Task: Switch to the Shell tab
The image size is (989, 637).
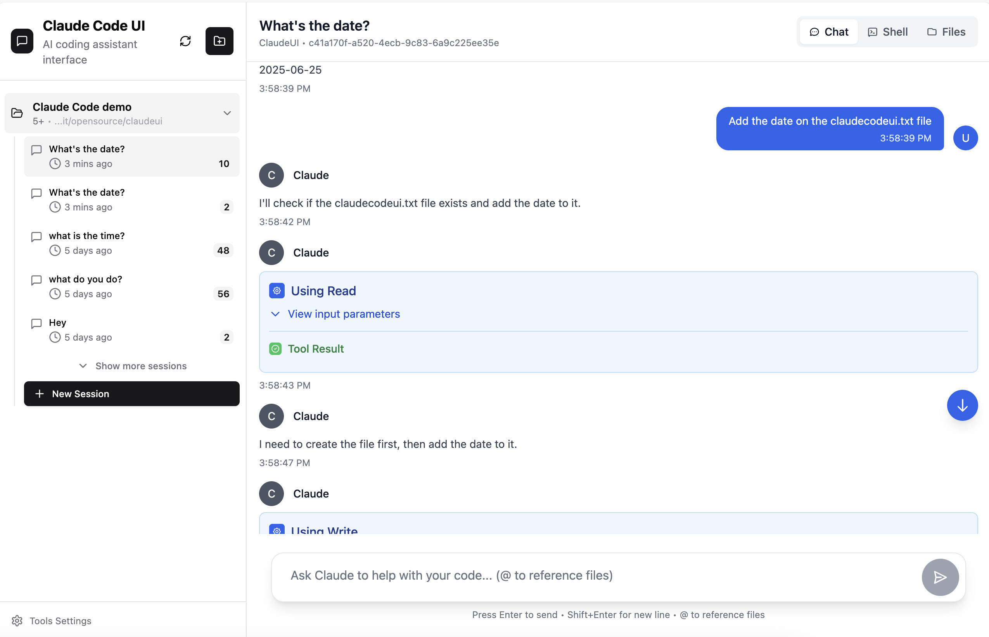Action: [887, 31]
